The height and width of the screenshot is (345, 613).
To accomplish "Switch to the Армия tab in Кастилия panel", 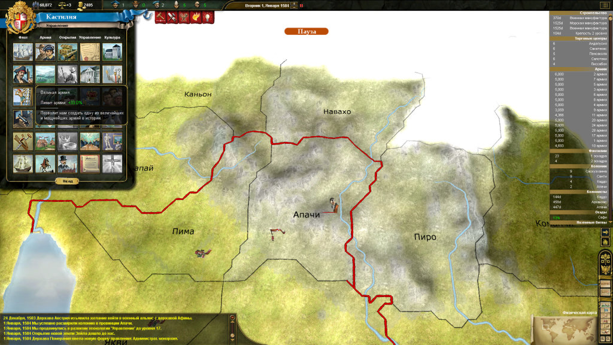I will tap(45, 37).
